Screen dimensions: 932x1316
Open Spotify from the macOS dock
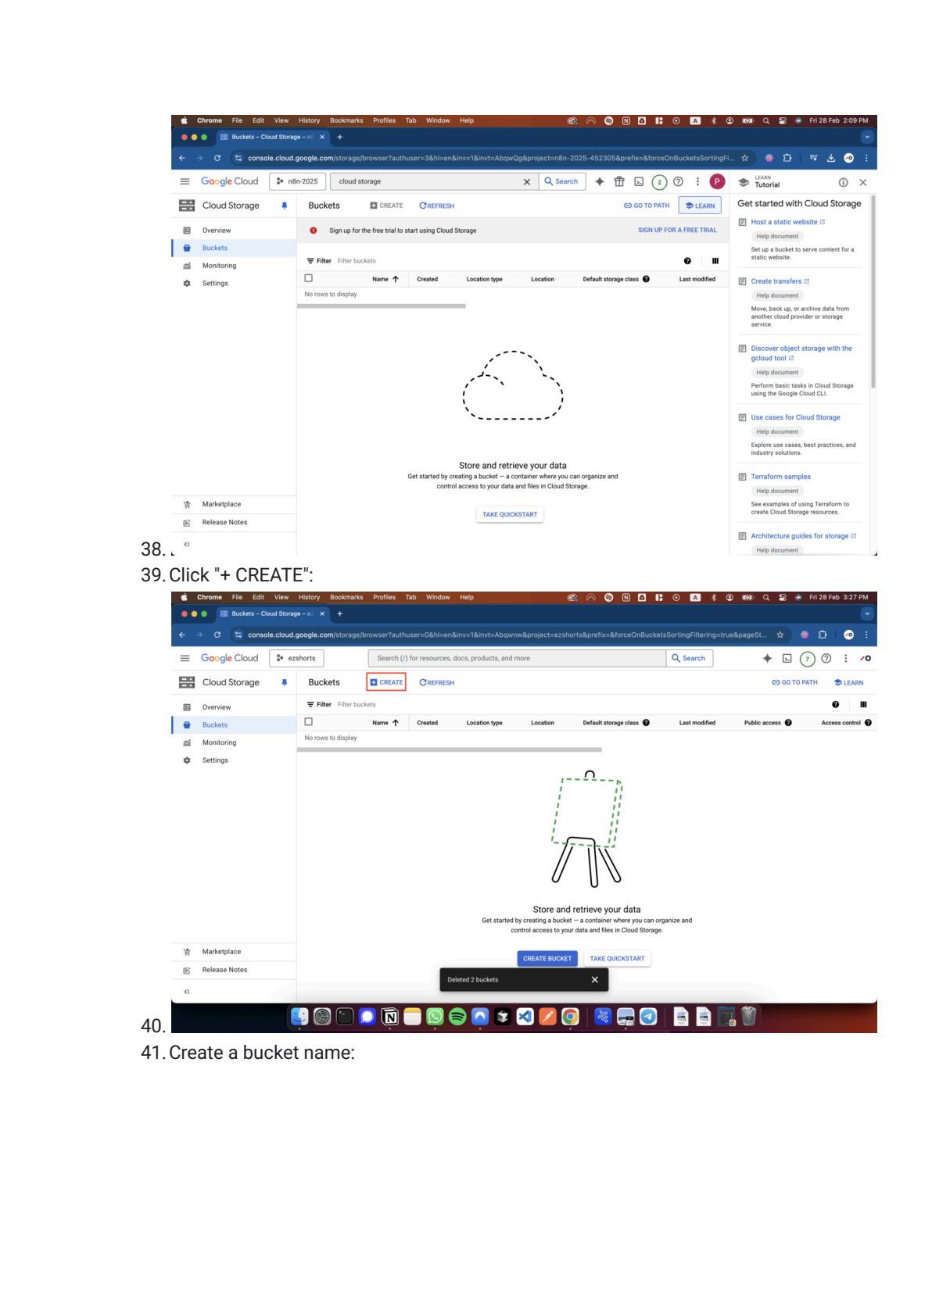457,1016
